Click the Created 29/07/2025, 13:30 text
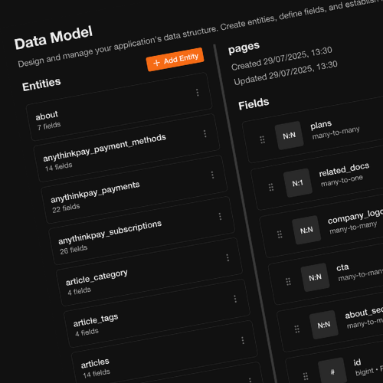This screenshot has height=383, width=383. pos(282,58)
